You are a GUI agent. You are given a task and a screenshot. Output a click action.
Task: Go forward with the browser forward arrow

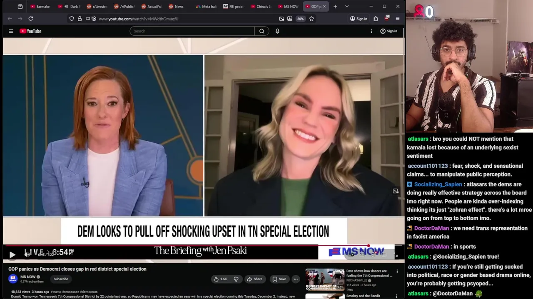point(20,19)
